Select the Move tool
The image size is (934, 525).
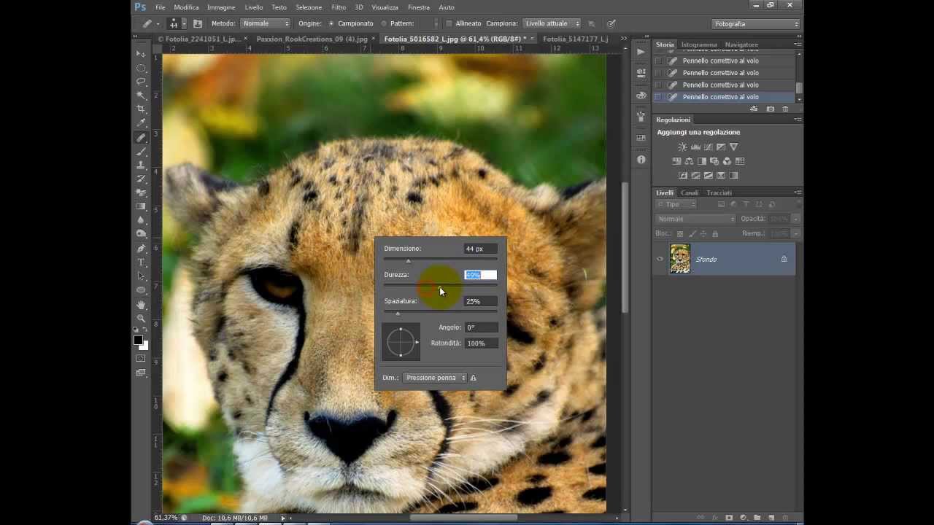(141, 54)
